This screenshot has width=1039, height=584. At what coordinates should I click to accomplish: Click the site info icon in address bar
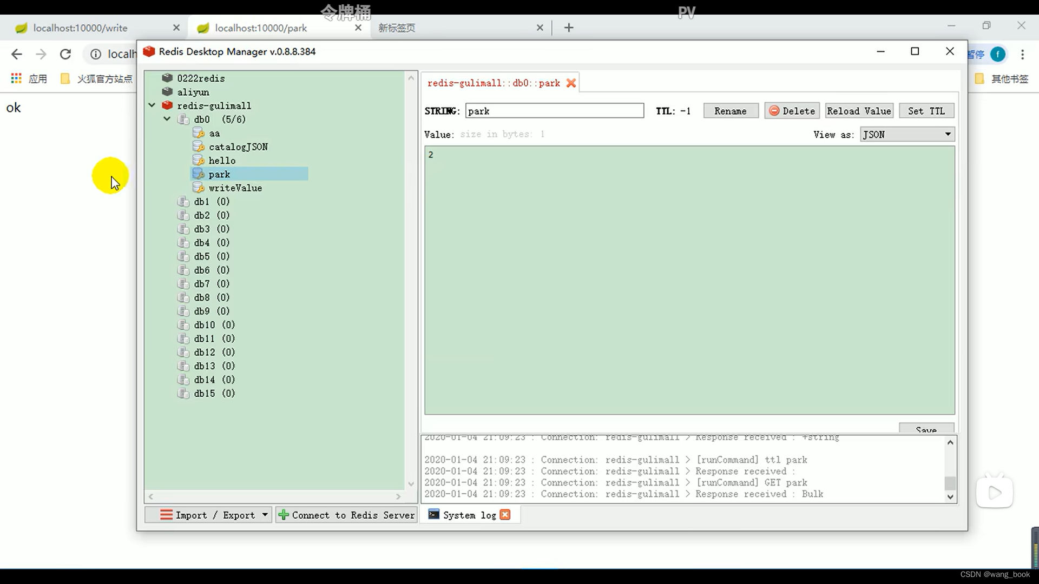(x=96, y=54)
